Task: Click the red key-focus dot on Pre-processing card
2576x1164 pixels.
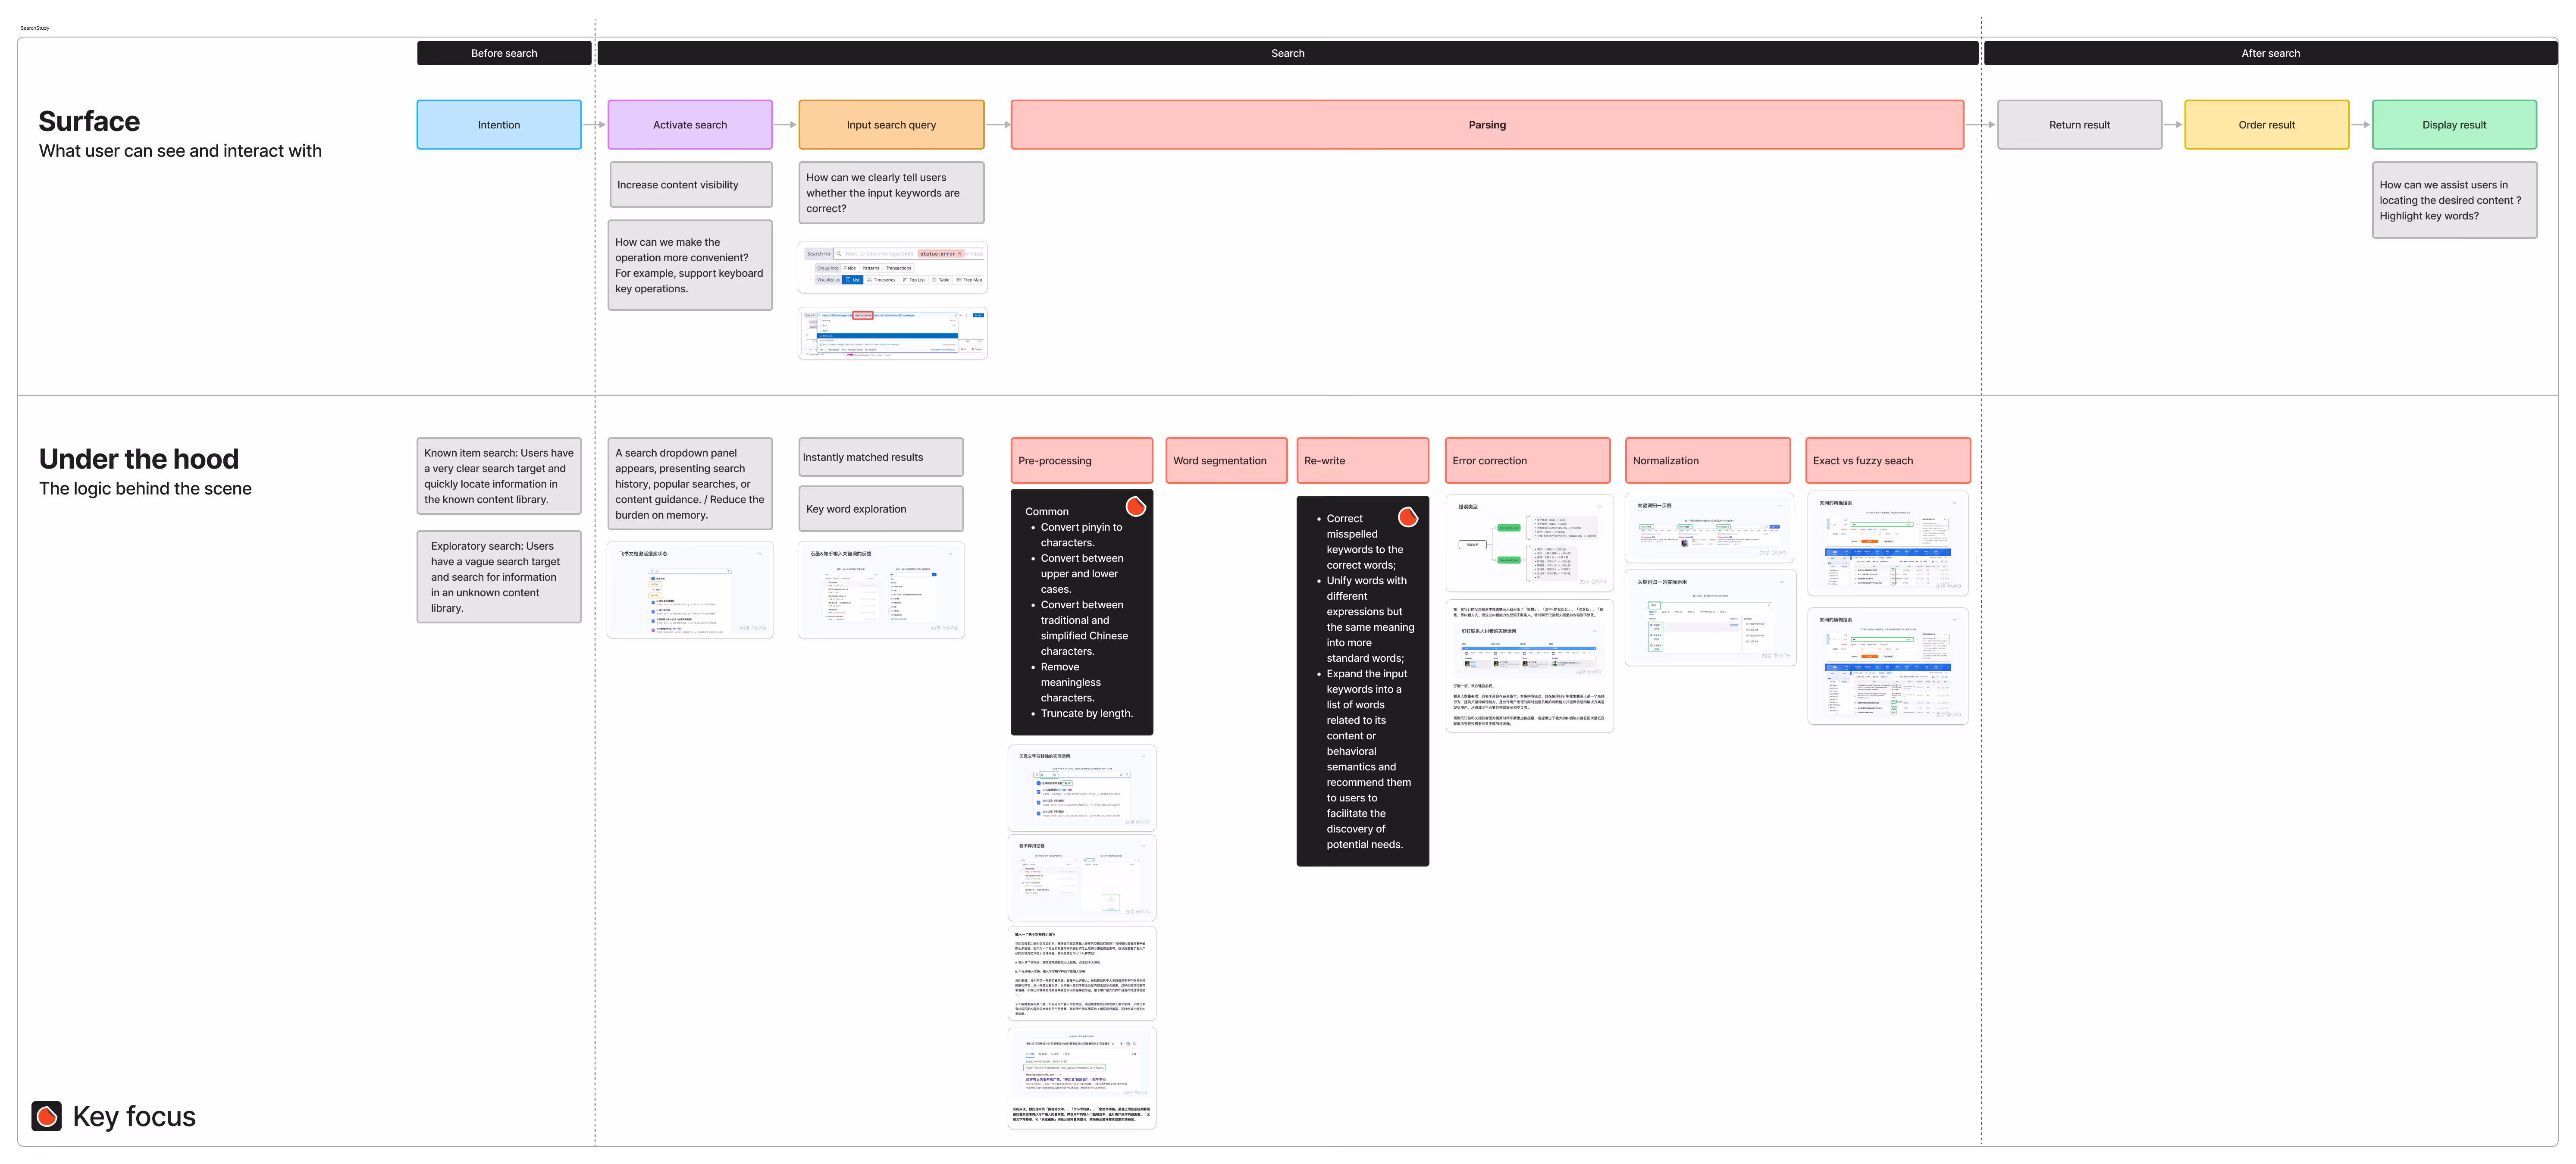Action: click(x=1135, y=506)
